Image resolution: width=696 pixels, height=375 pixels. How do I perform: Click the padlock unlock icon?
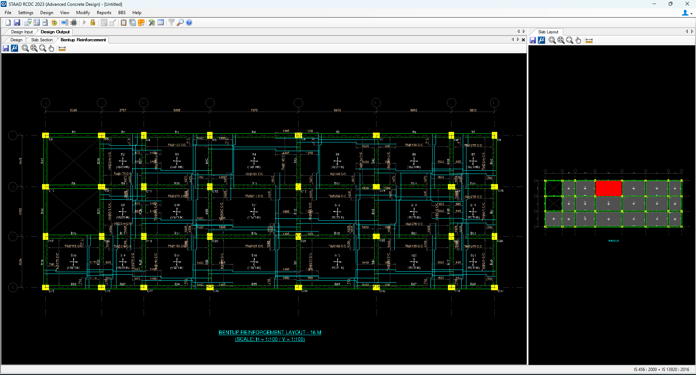pyautogui.click(x=93, y=22)
